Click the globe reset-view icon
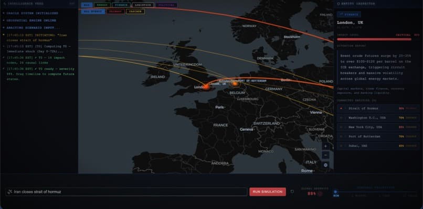 point(325,165)
